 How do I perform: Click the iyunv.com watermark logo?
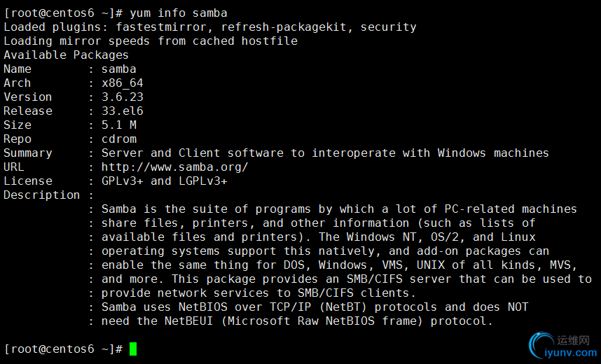coord(562,346)
